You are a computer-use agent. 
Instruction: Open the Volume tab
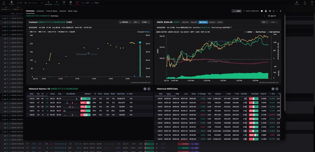[x=63, y=11]
